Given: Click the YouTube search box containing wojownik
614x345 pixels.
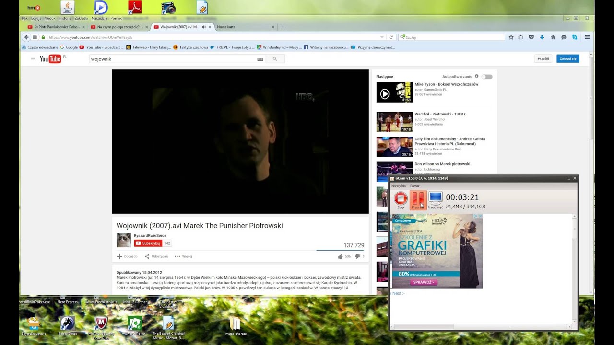Looking at the screenshot, I should (x=173, y=59).
